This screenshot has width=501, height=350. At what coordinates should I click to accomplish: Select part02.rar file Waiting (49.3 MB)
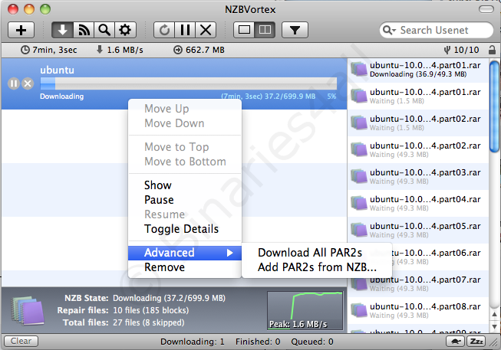pos(418,149)
